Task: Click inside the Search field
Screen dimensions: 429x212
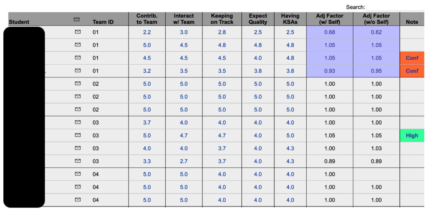Action: [x=395, y=7]
